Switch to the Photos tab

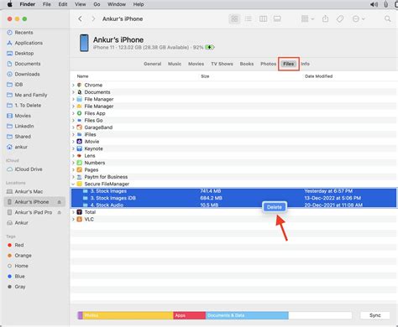268,64
